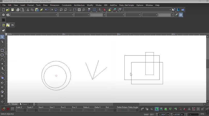This screenshot has height=116, width=209.
Task: Switch to the Paper 1 tab
Action: coord(25,104)
